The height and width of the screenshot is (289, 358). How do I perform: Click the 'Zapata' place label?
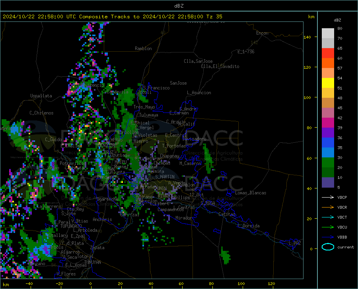pos(97,248)
